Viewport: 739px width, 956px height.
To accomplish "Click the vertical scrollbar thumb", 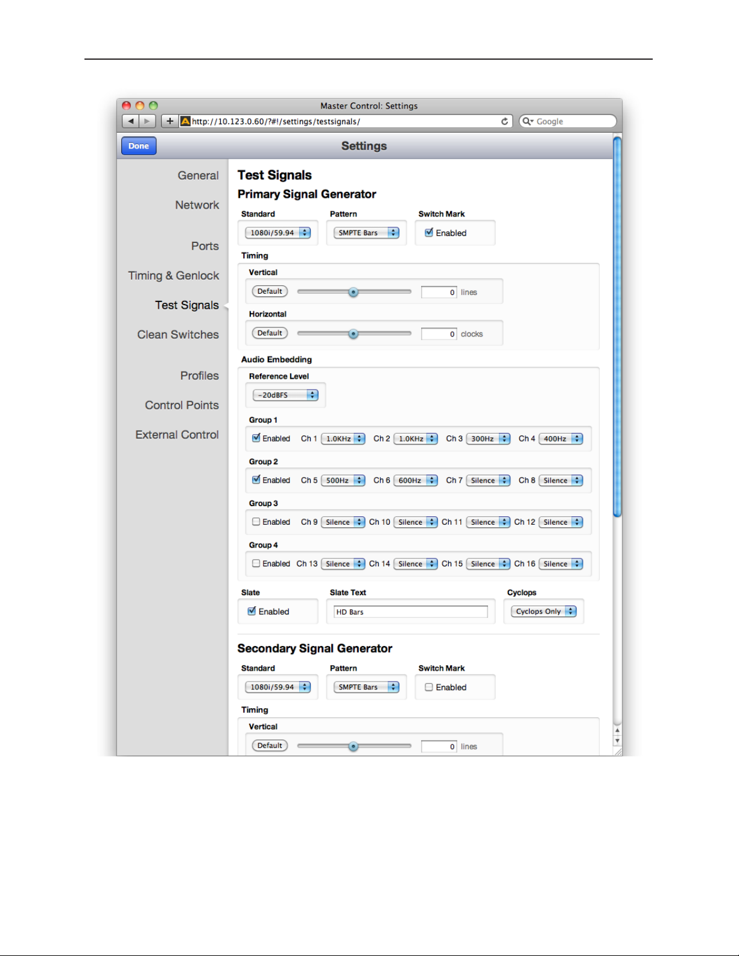I will click(x=617, y=327).
